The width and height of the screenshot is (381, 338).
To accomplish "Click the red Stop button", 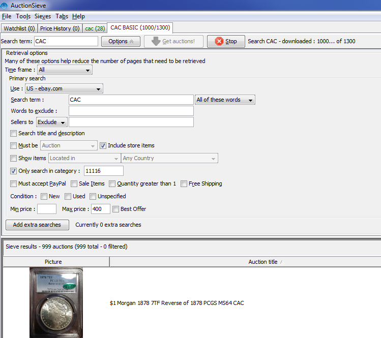I will pyautogui.click(x=226, y=41).
